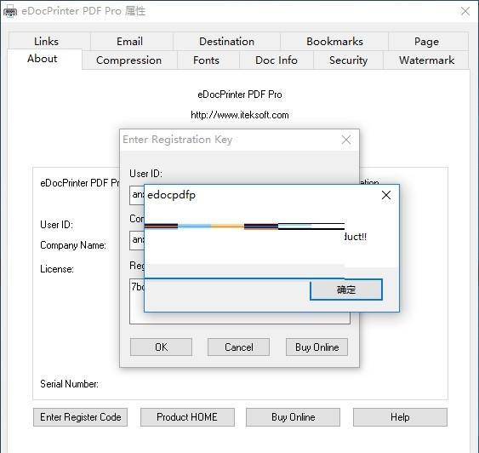Close the Enter Registration Key dialog
479x453 pixels.
point(346,140)
